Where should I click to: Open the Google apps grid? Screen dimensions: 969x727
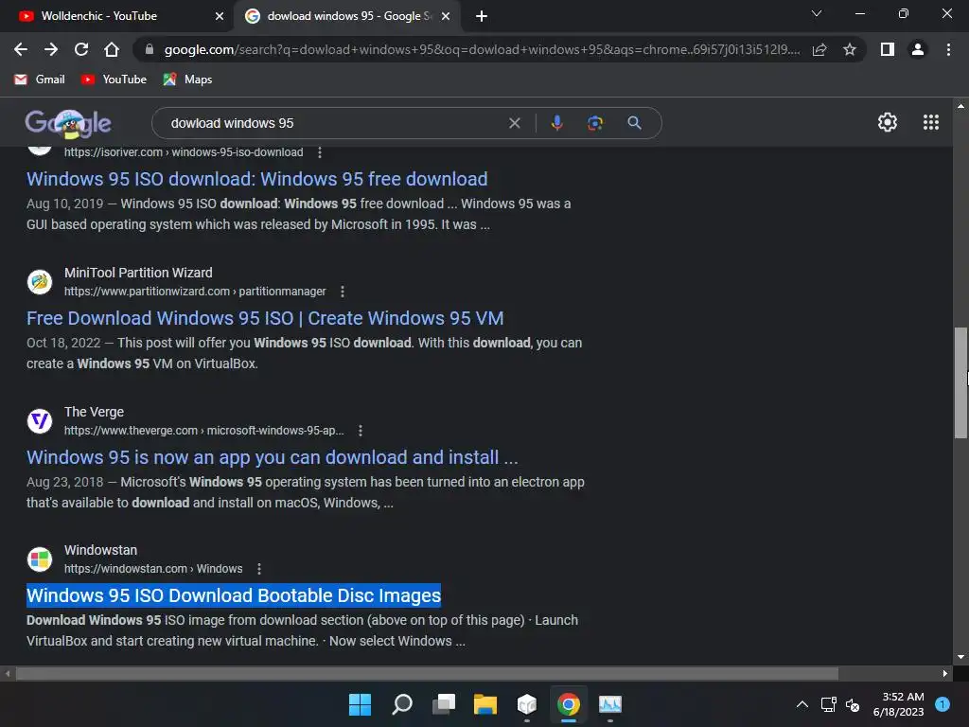click(931, 122)
